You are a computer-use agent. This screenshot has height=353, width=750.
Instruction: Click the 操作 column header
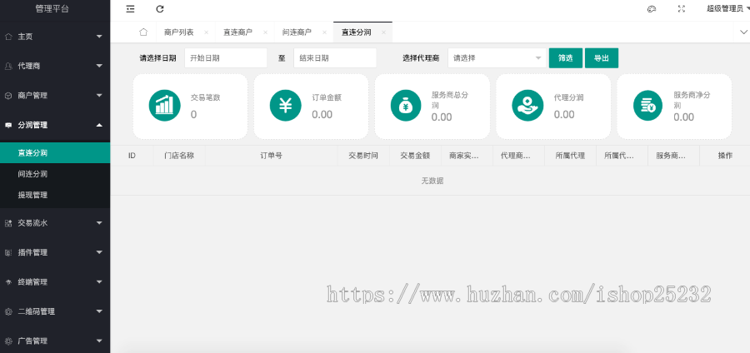coord(725,156)
